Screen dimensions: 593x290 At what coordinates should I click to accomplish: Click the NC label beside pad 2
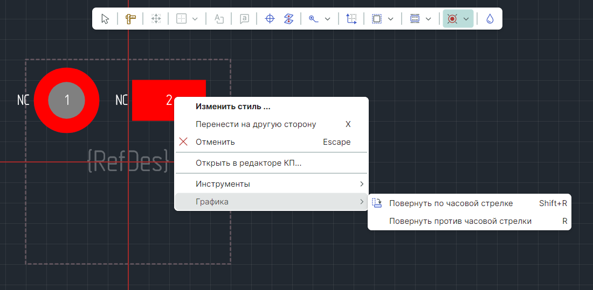tap(121, 100)
